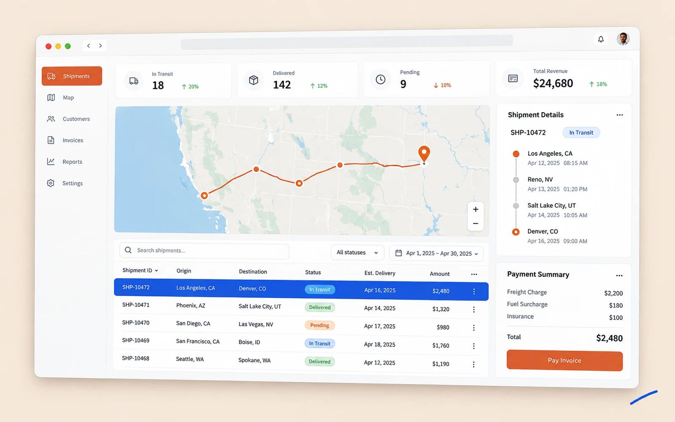This screenshot has height=422, width=675.
Task: Open Payment Summary more options menu
Action: 619,276
